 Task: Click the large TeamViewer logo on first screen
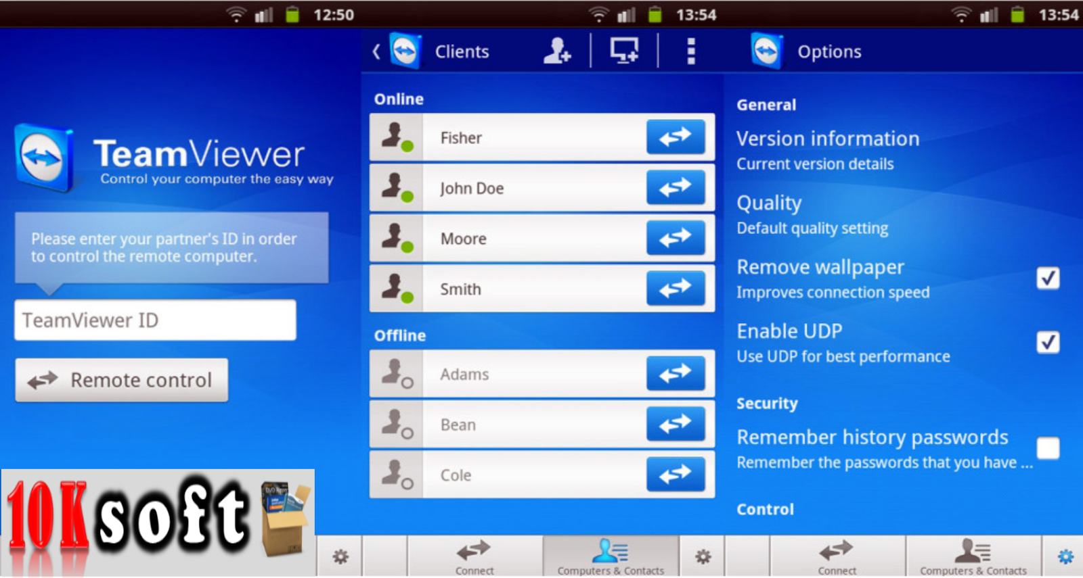[44, 158]
